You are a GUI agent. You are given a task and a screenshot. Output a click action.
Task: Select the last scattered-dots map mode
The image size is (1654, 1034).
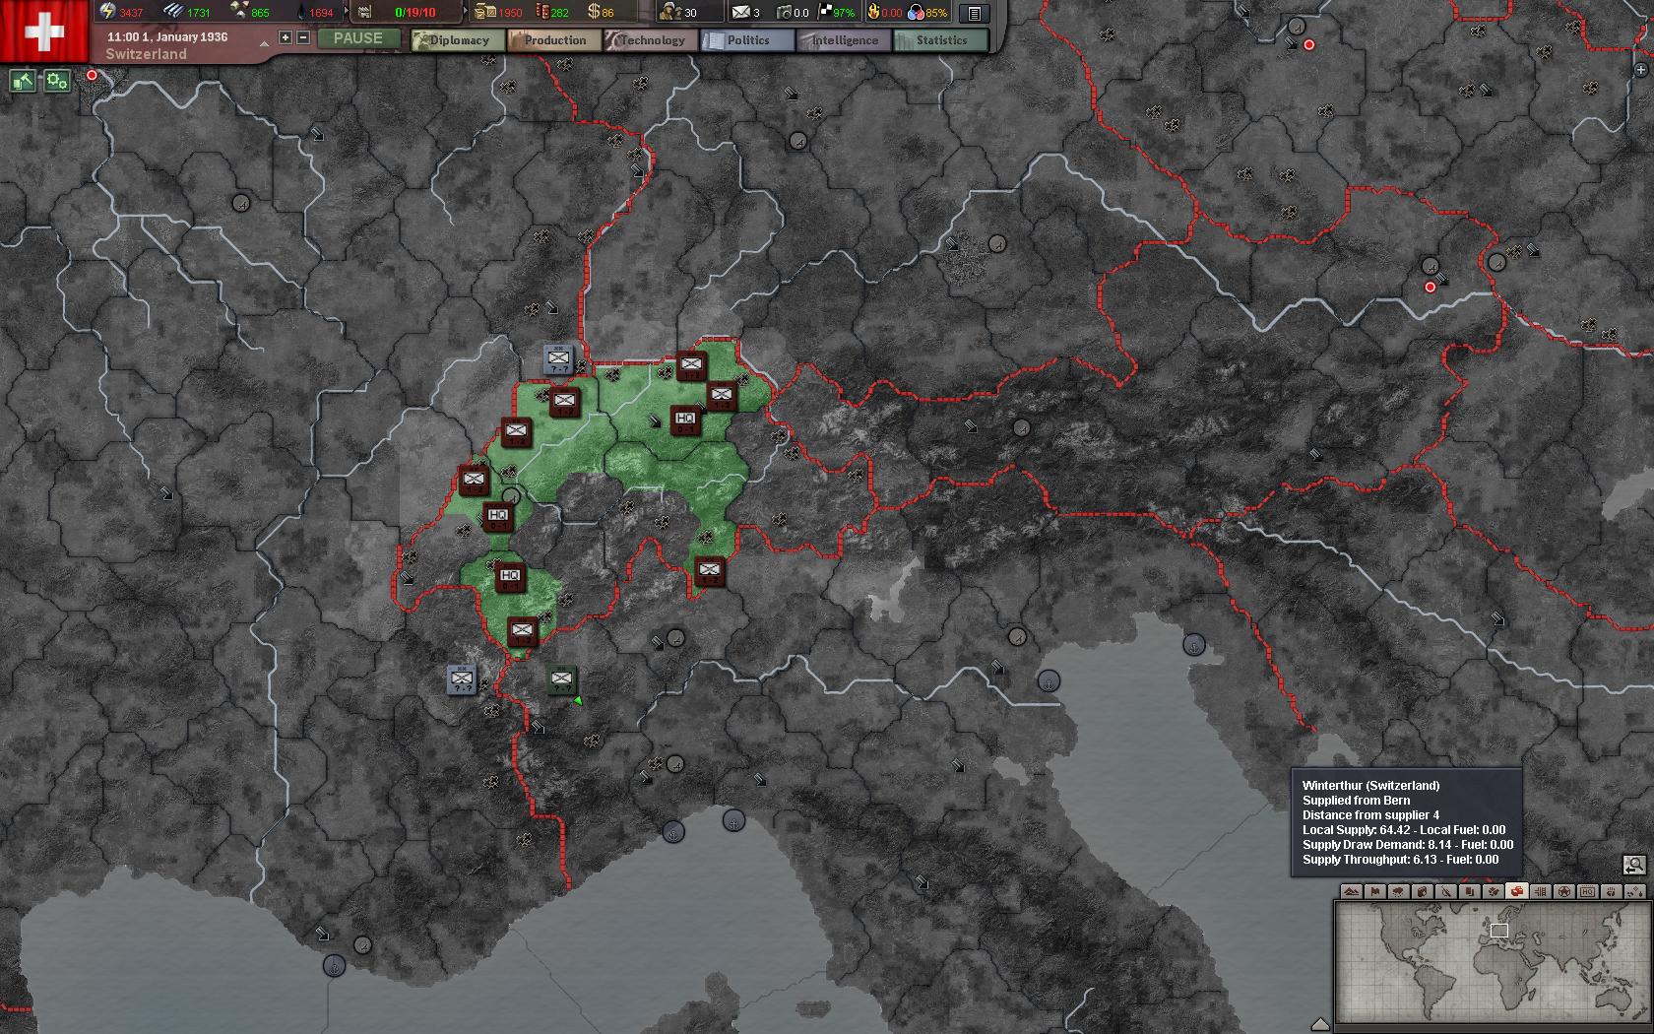1635,891
